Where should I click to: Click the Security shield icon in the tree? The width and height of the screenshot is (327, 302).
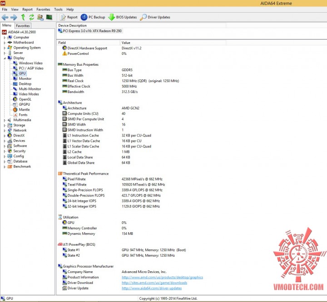(x=10, y=151)
